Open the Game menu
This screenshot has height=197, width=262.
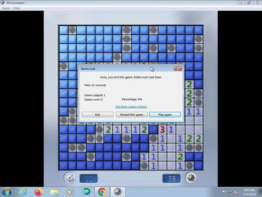pos(6,8)
